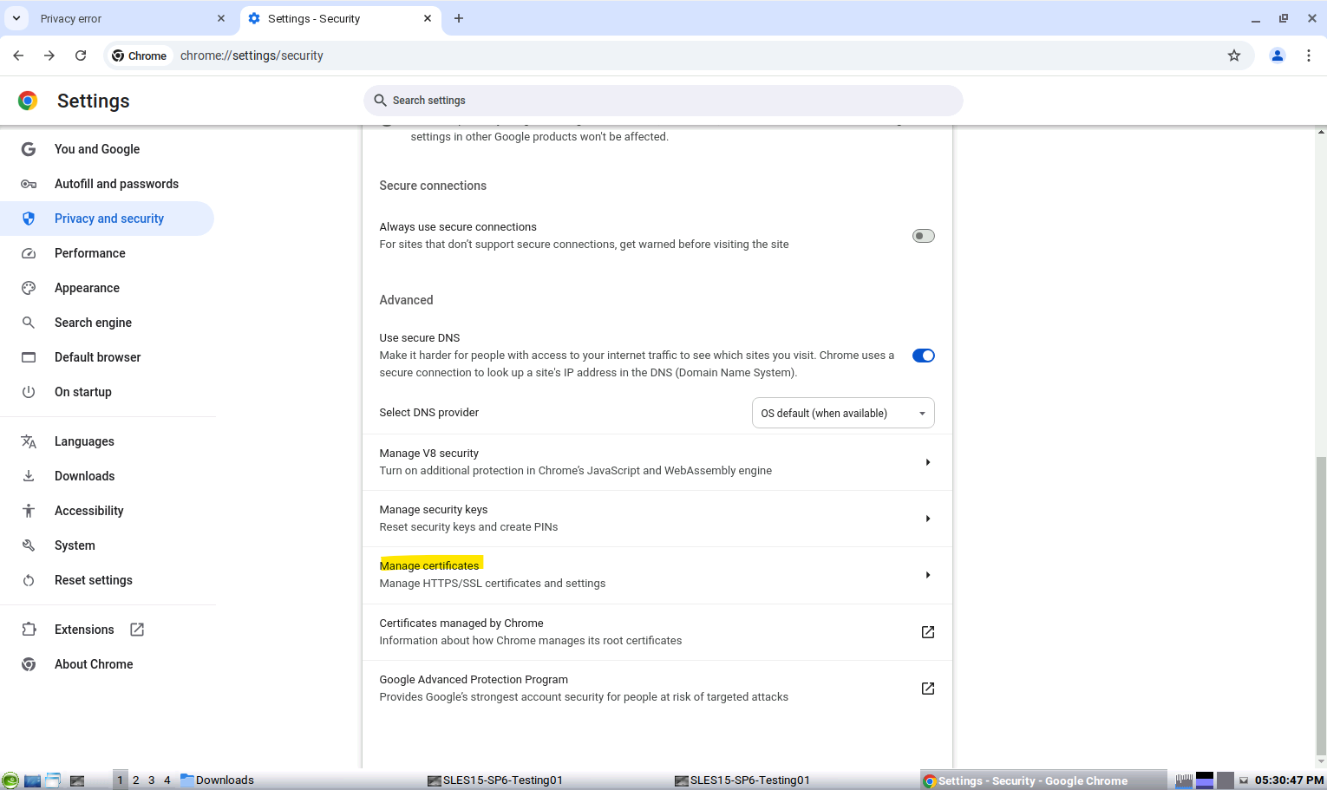
Task: Reload the current page
Action: (81, 55)
